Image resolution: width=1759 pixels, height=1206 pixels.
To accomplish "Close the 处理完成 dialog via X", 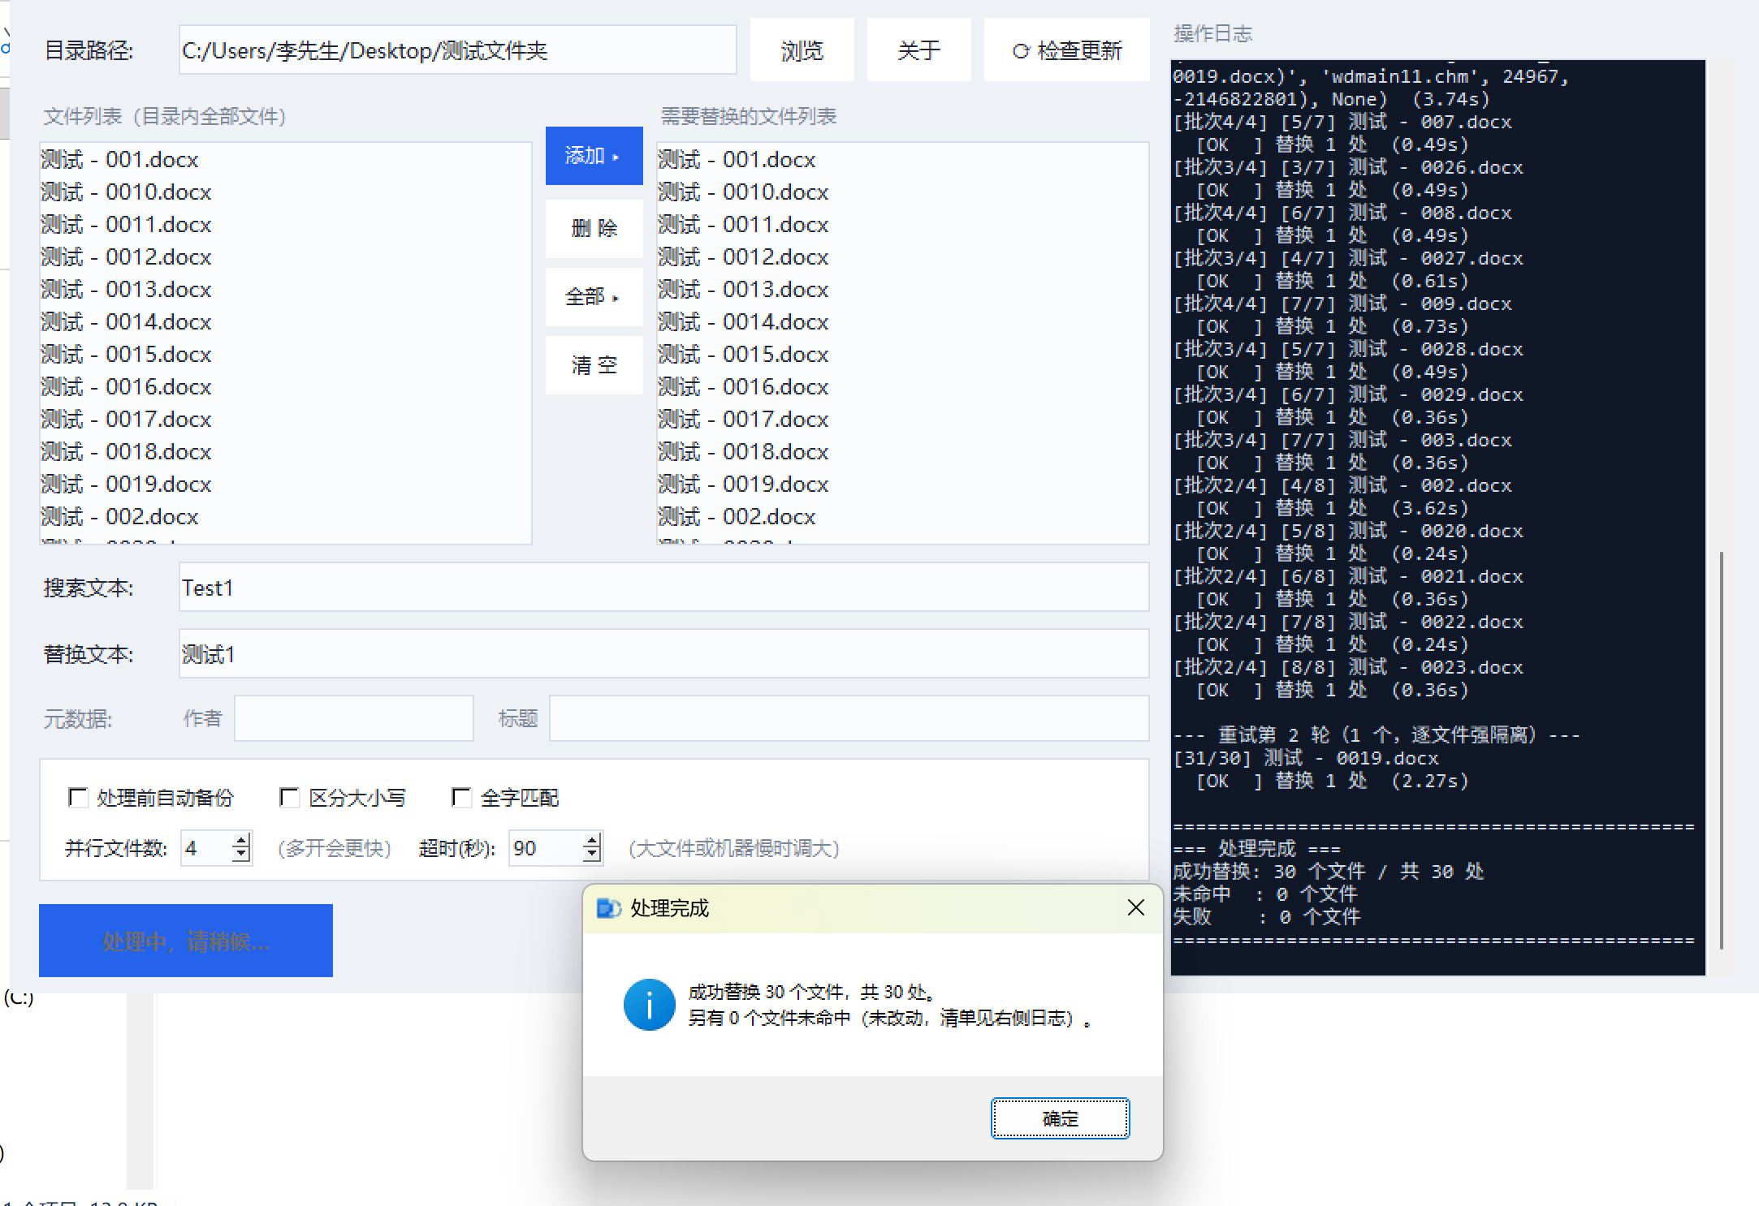I will (x=1136, y=907).
